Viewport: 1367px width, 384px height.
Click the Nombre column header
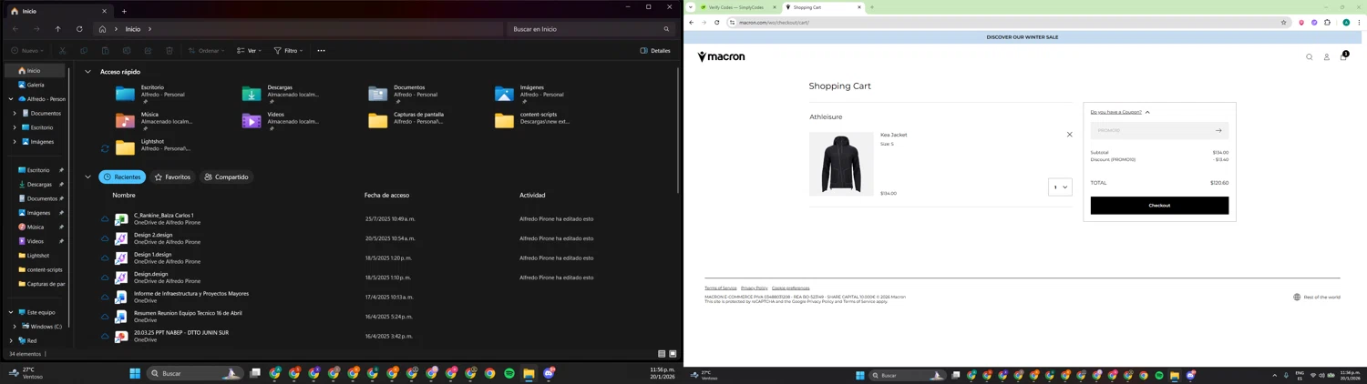click(124, 195)
